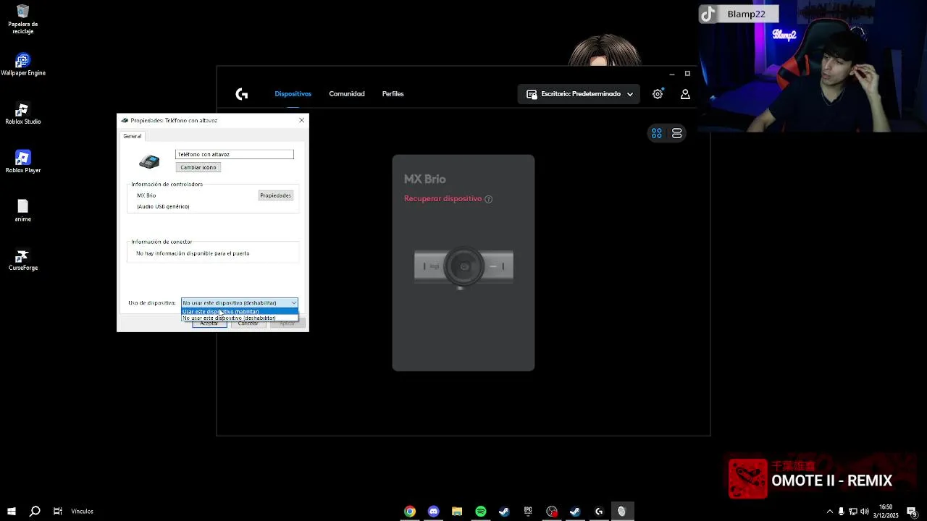Open Spotify from the taskbar

481,512
